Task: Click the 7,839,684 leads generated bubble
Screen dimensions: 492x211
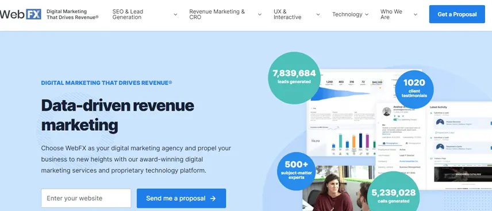Action: [x=294, y=77]
